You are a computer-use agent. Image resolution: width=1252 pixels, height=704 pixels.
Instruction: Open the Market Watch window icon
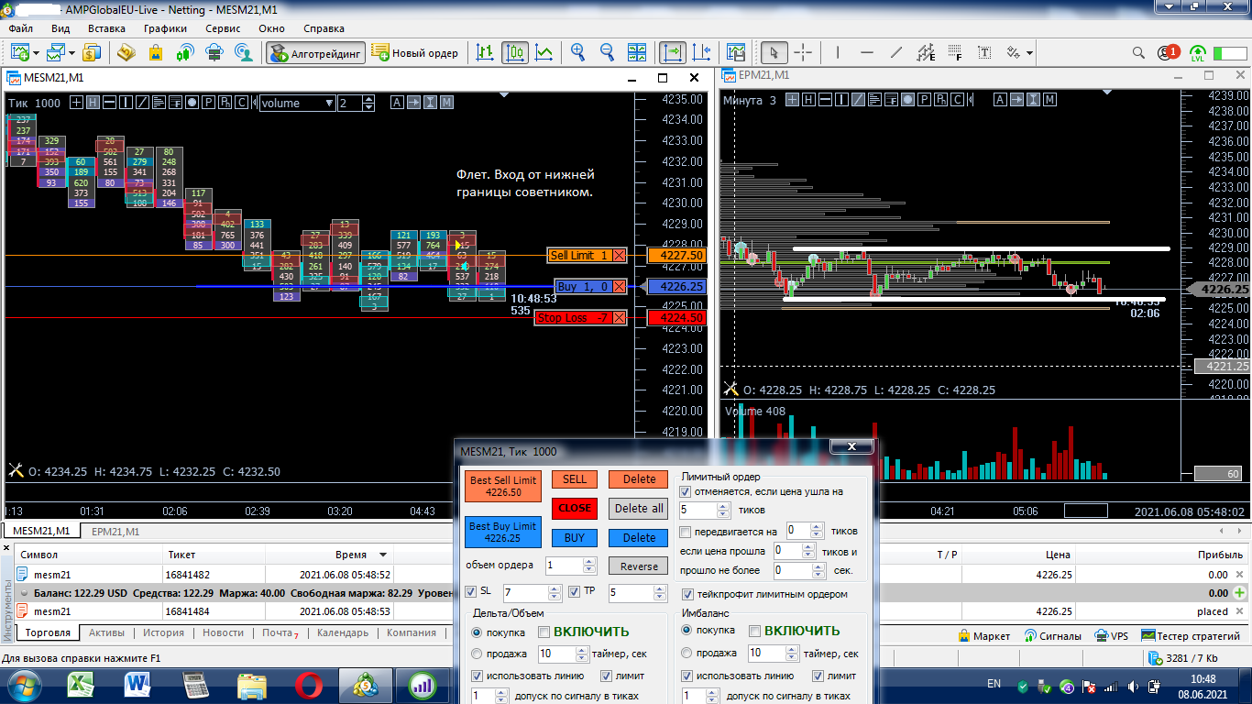(58, 52)
